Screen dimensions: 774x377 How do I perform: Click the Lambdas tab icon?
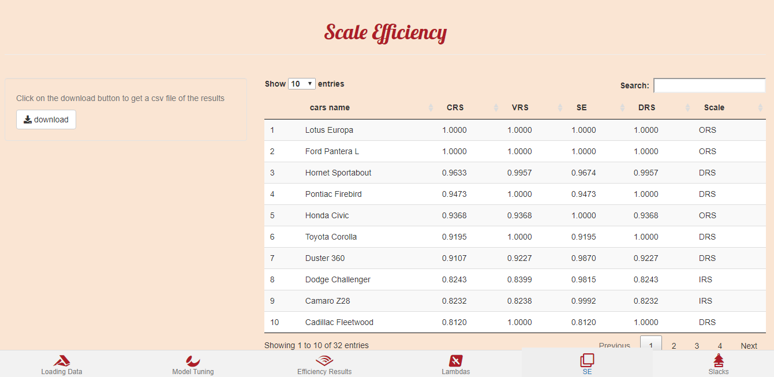coord(455,361)
